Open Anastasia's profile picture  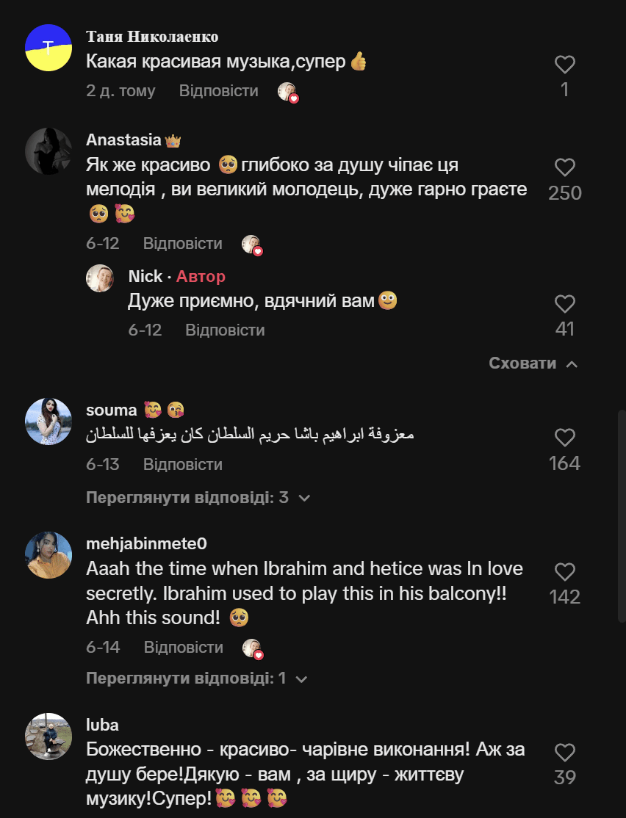(48, 151)
